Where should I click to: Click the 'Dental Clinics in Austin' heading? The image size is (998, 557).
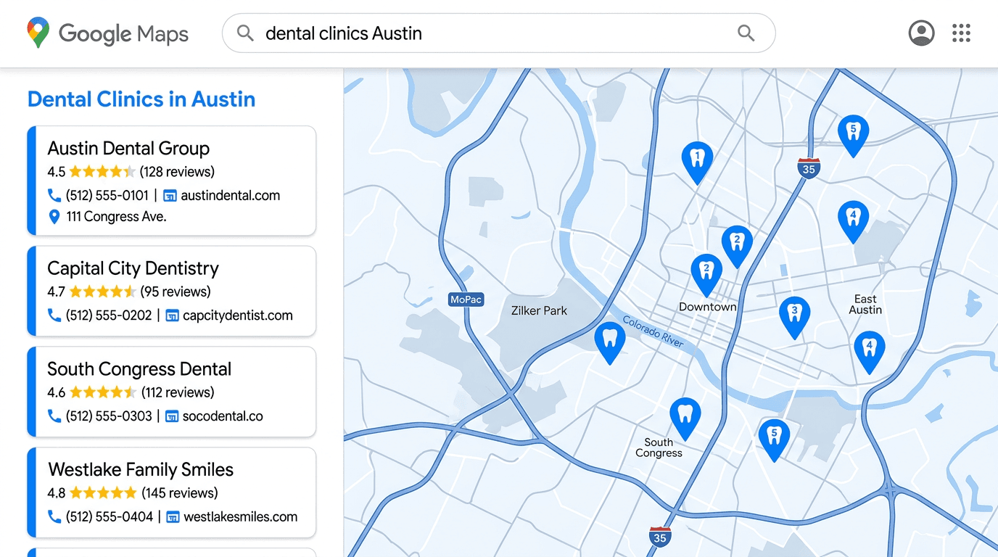click(x=141, y=99)
